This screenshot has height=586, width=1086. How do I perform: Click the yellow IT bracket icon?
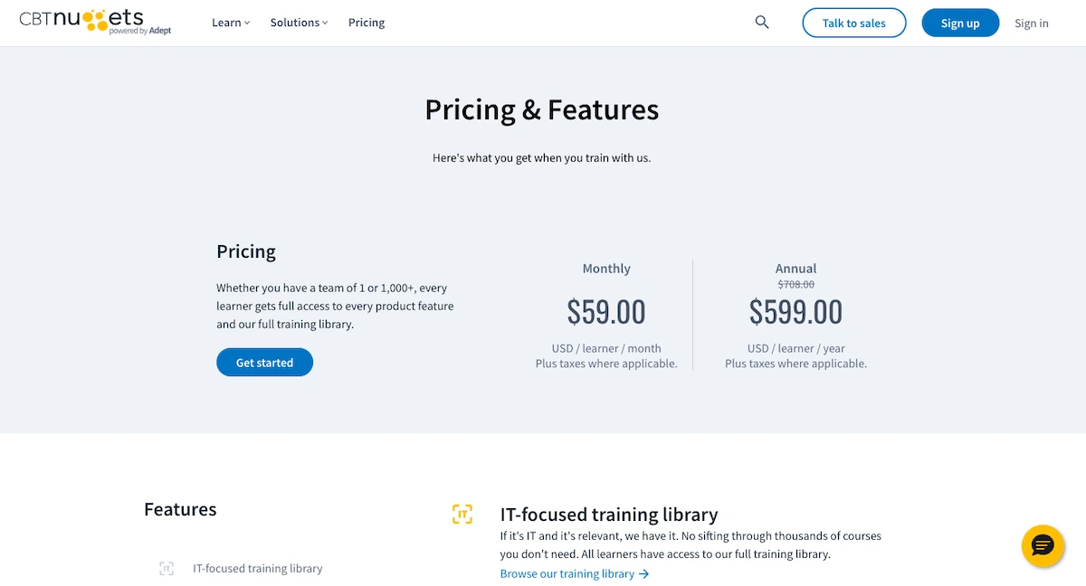click(462, 515)
